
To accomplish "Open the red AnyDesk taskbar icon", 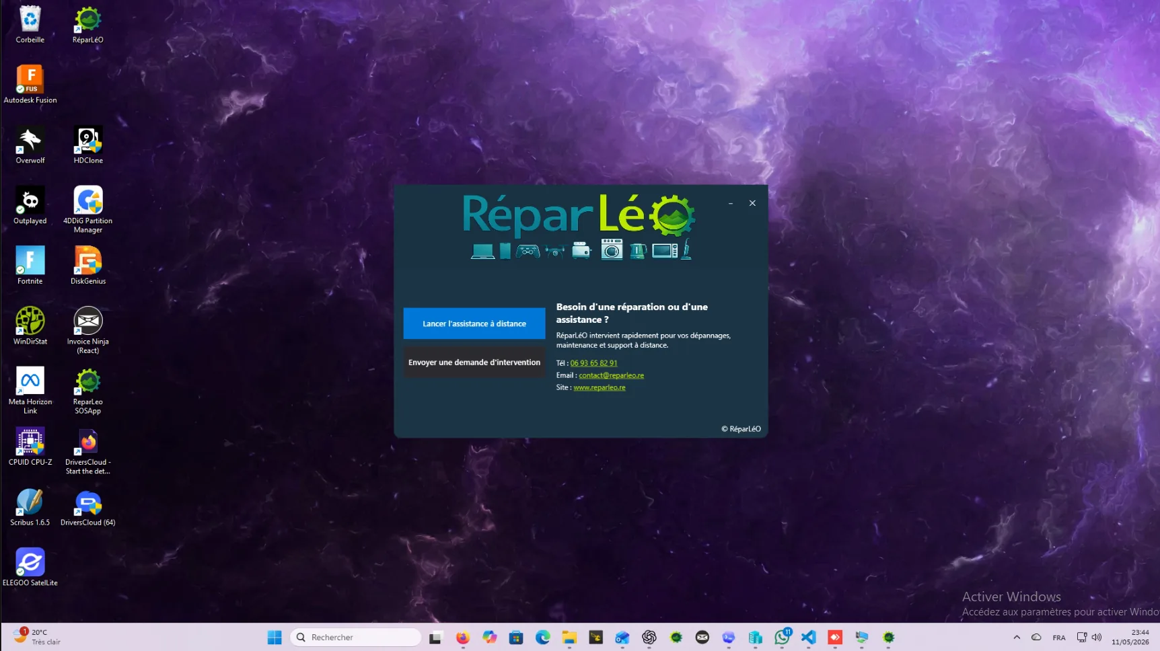I will coord(835,638).
